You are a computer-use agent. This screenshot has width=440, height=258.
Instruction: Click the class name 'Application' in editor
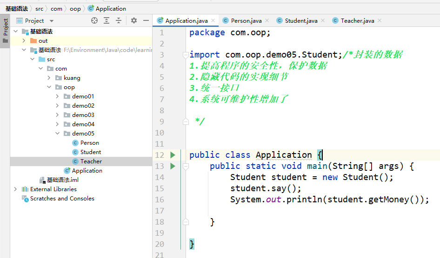tap(284, 155)
